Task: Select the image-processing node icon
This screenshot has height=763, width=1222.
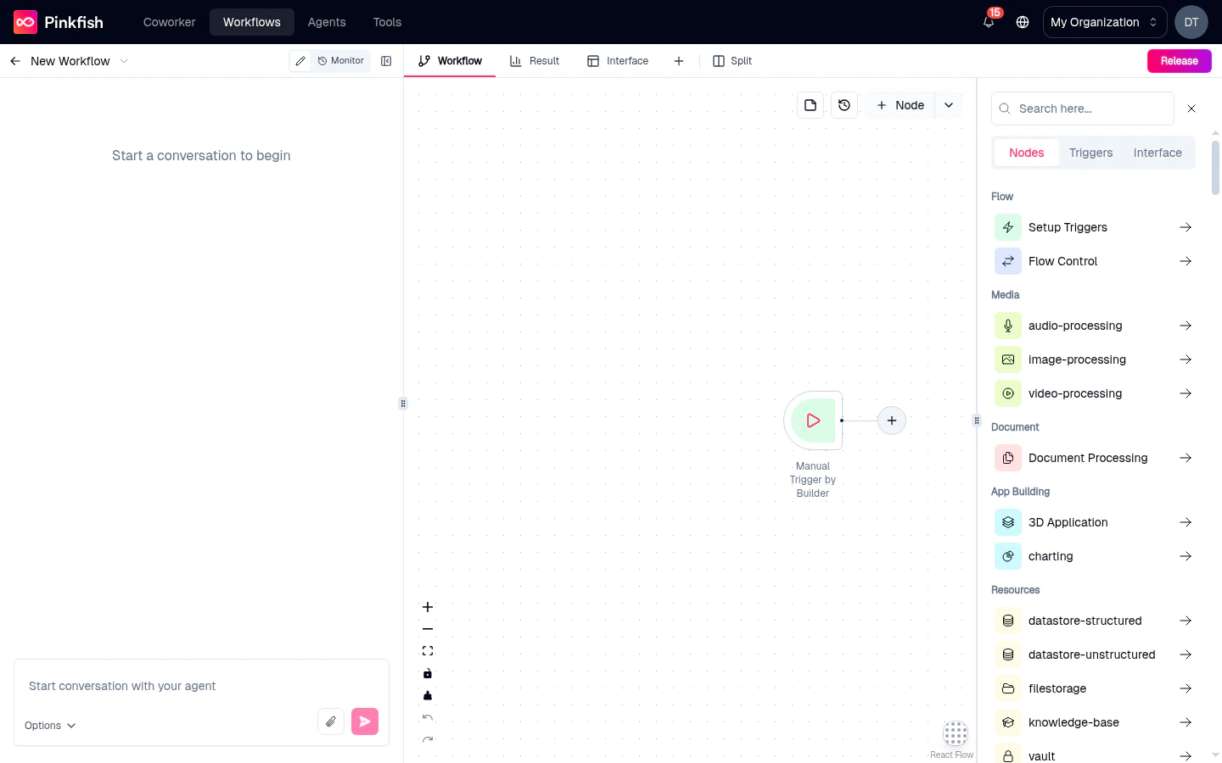Action: [1007, 359]
